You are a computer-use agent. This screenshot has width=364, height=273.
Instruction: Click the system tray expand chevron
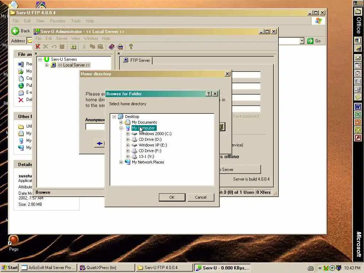pos(320,268)
